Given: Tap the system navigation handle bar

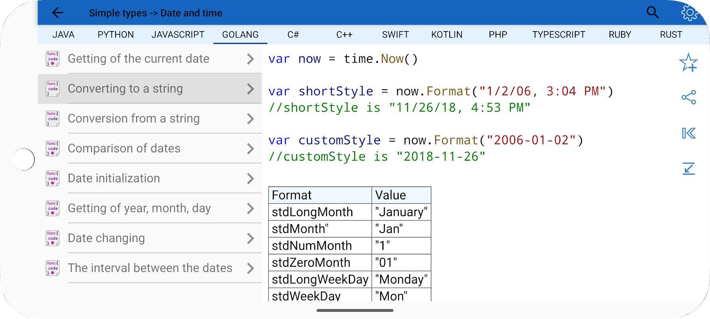Looking at the screenshot, I should pos(355,310).
